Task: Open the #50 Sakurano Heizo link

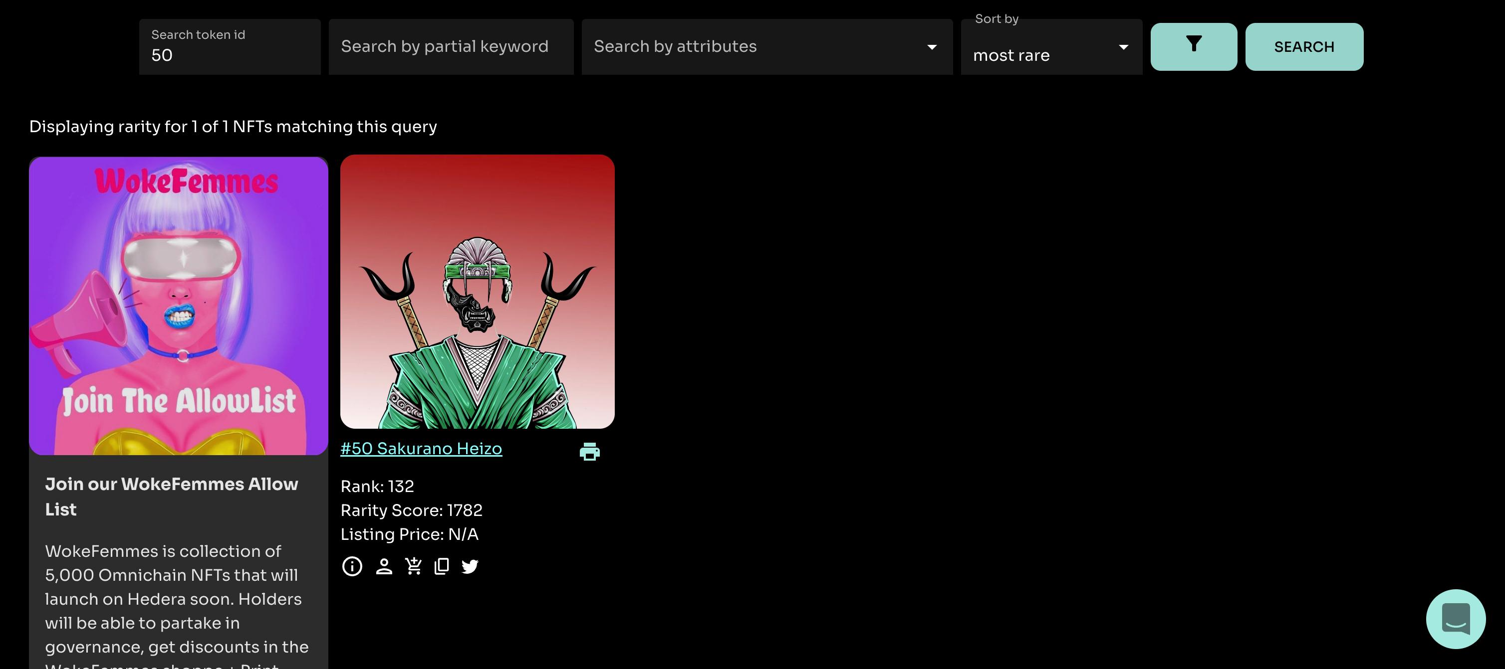Action: coord(421,448)
